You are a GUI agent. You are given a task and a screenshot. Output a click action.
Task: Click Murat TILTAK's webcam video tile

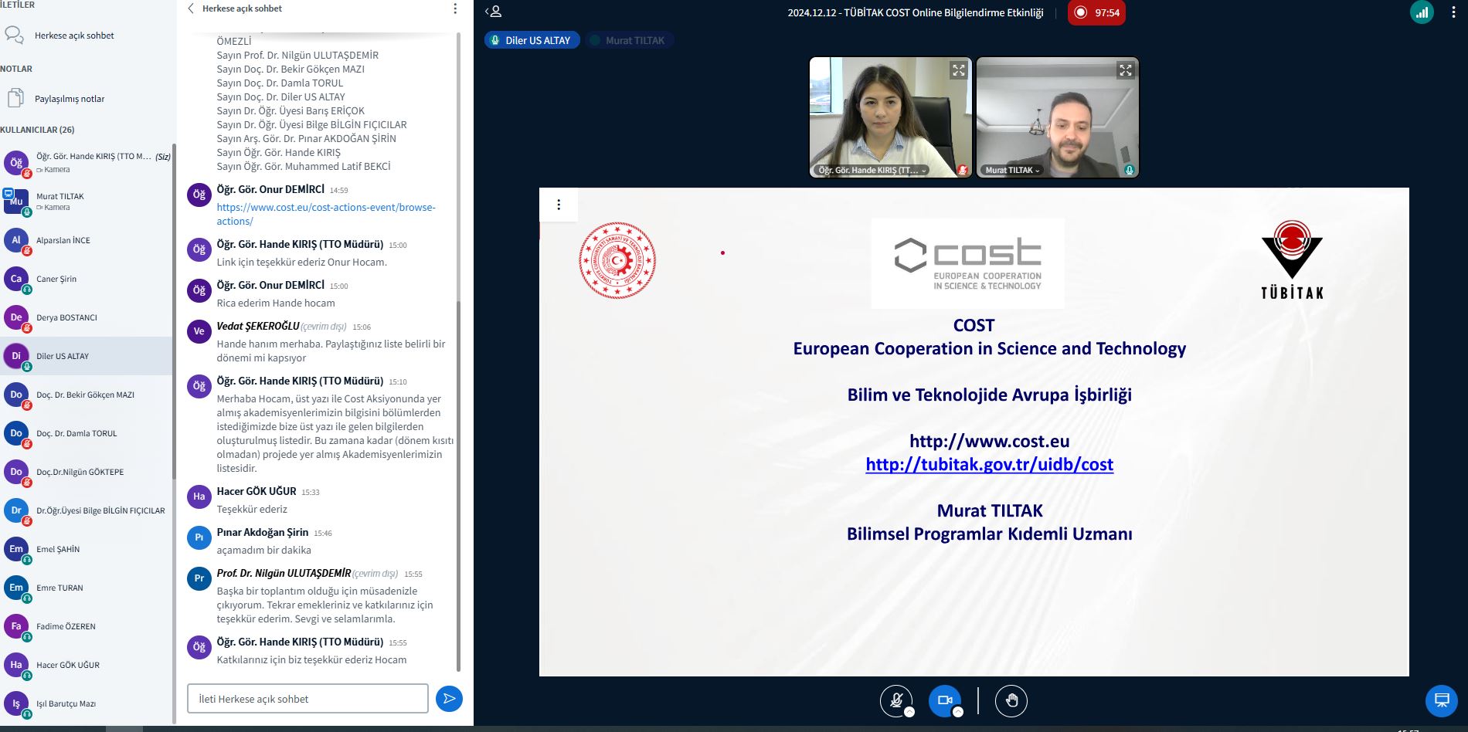(x=1057, y=117)
